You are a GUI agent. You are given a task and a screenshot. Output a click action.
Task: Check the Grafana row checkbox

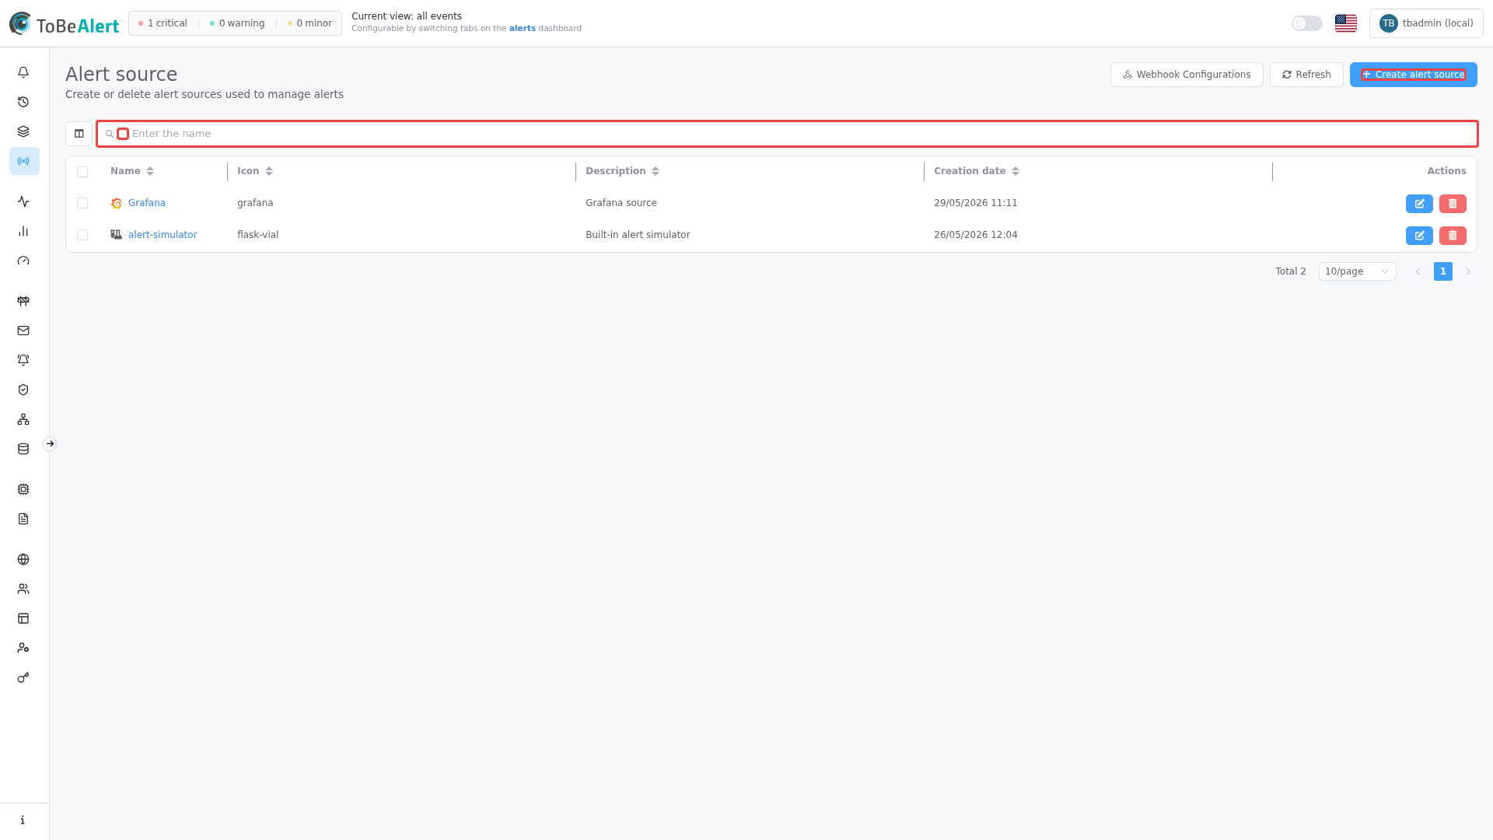(82, 203)
